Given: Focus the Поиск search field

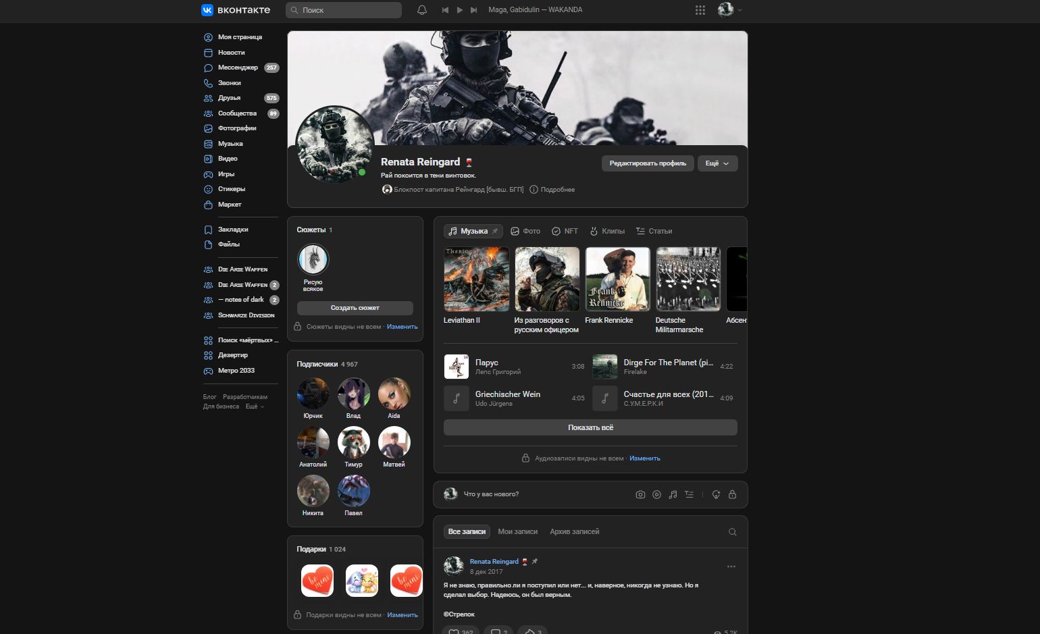Looking at the screenshot, I should click(344, 10).
